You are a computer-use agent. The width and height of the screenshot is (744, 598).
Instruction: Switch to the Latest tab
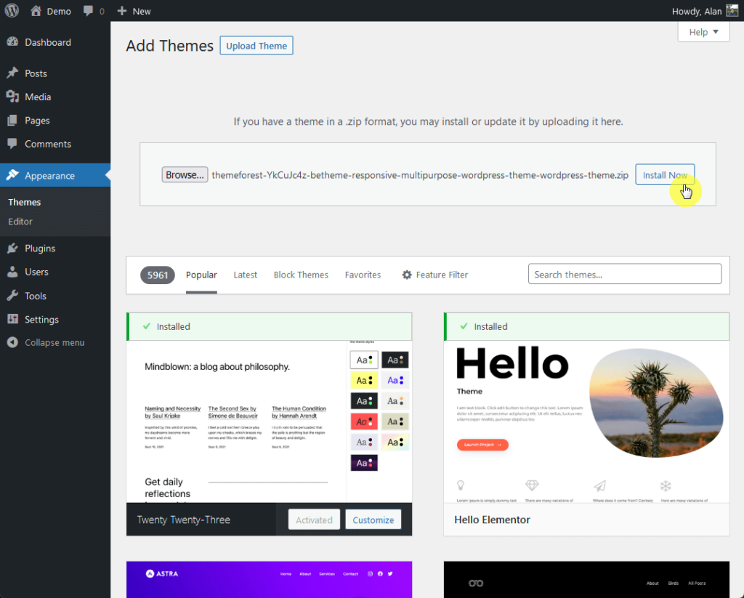246,275
